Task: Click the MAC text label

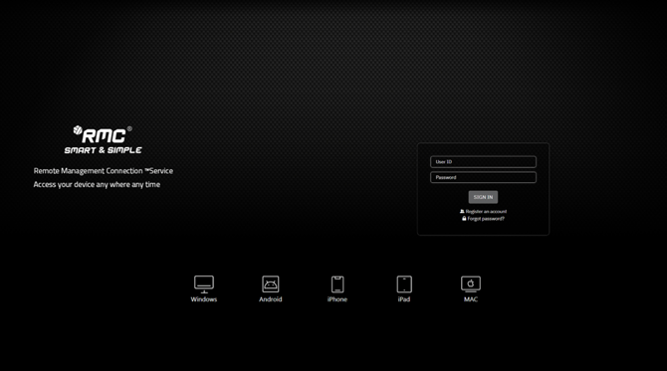Action: (x=471, y=299)
